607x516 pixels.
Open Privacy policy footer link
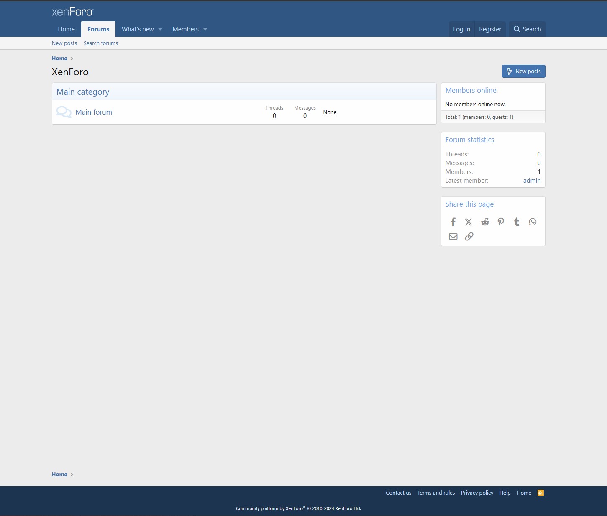(x=477, y=493)
